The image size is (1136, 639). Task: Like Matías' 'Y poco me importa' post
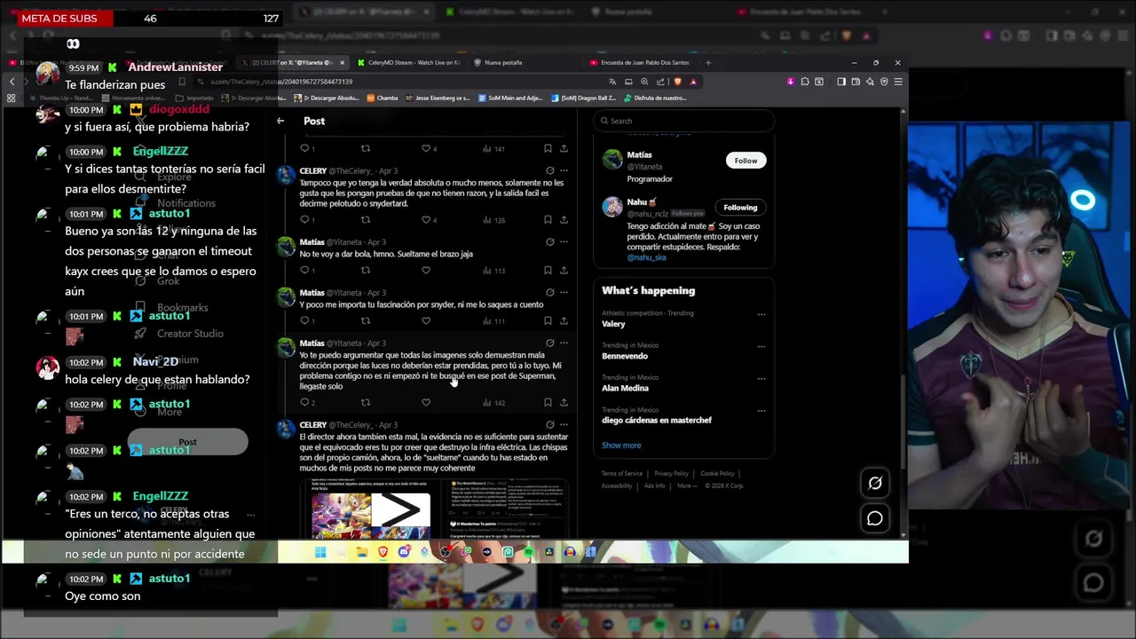[426, 320]
